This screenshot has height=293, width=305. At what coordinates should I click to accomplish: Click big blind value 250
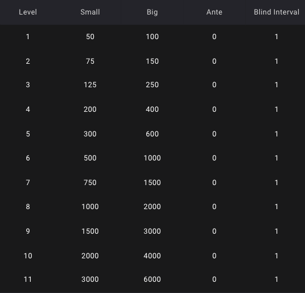tap(152, 84)
